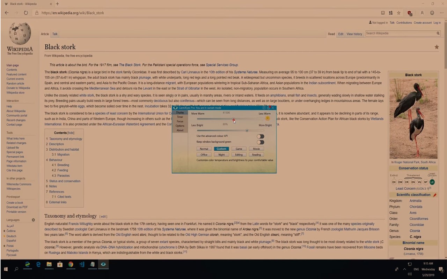Screen dimensions: 447x279
Task: Toggle Use the advanced colour API switch
Action: 261,136
